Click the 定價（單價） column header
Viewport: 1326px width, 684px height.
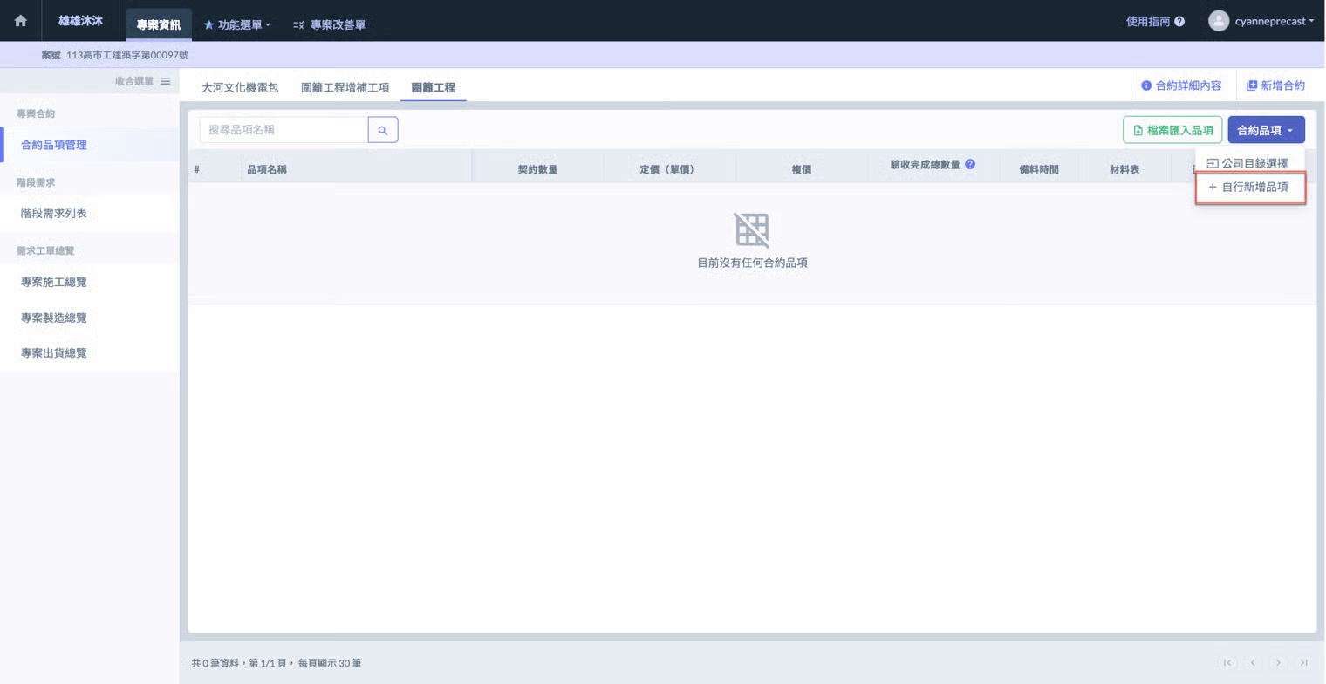click(x=670, y=169)
